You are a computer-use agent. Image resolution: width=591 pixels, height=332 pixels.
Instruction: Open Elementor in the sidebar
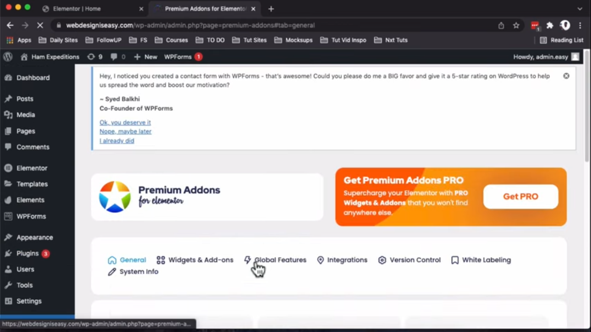pos(37,168)
